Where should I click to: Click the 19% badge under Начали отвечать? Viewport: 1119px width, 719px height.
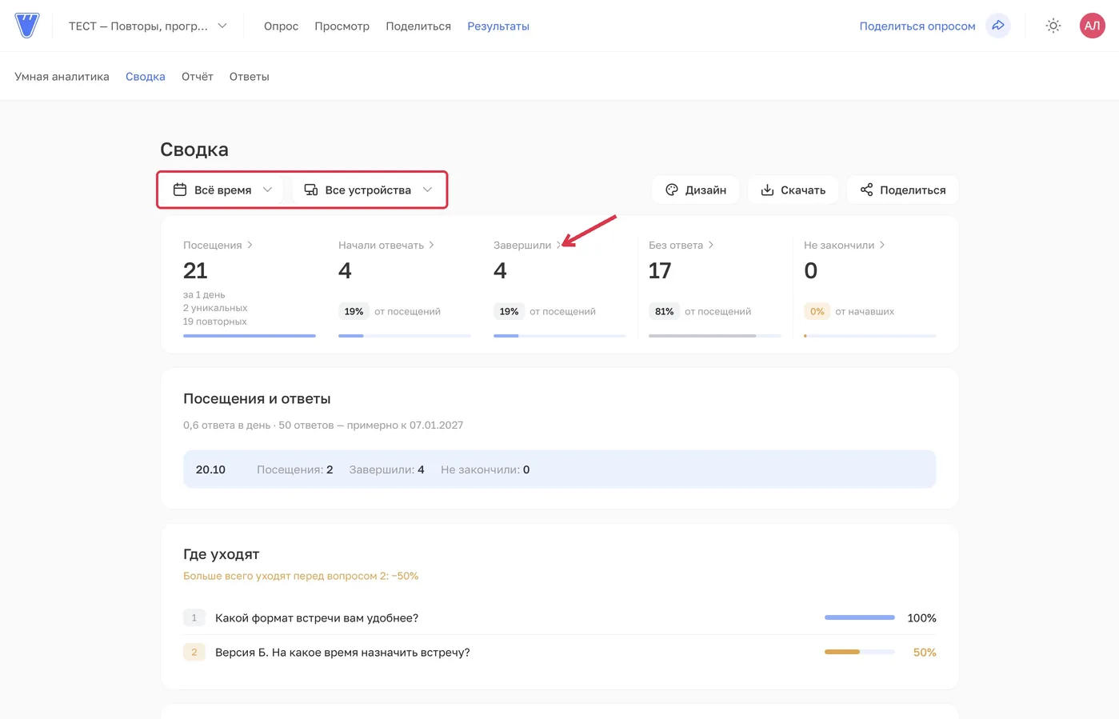coord(354,311)
